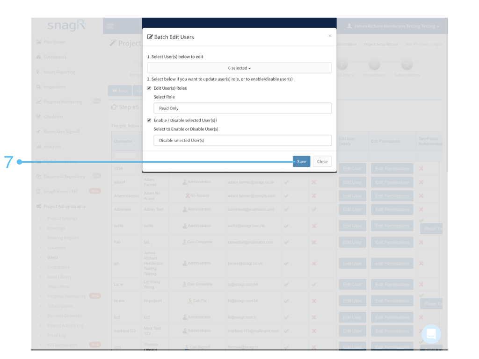The image size is (479, 359).
Task: Click the Can Fix role cell for liz.ww
Action: click(197, 301)
